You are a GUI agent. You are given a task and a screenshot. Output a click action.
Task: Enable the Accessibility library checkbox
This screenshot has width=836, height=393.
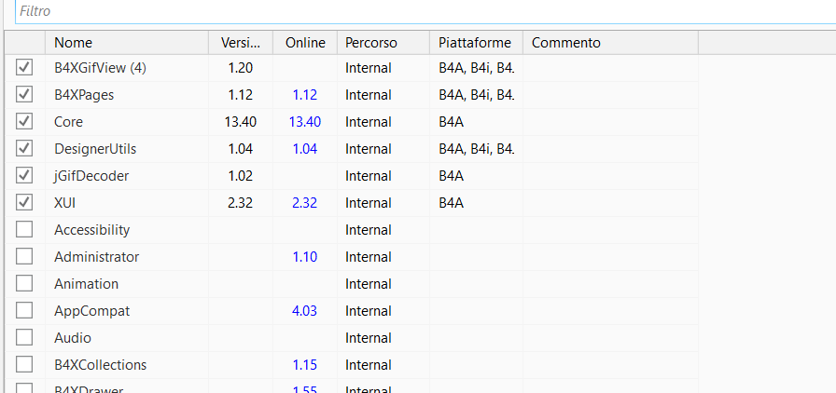24,229
